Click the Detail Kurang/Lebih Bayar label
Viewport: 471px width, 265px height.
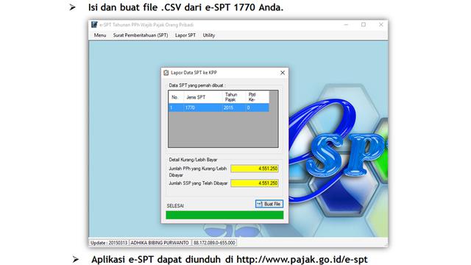pos(193,160)
